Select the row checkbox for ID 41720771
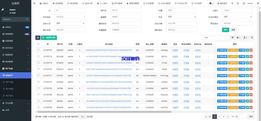Viewport: 261px width, 121px height. click(x=38, y=75)
